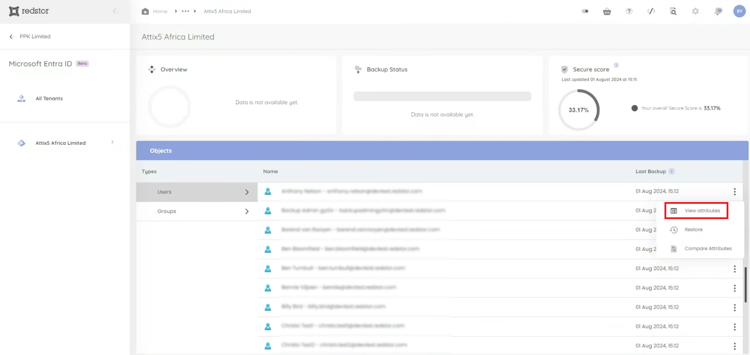
Task: Choose Restore from context menu
Action: 693,229
